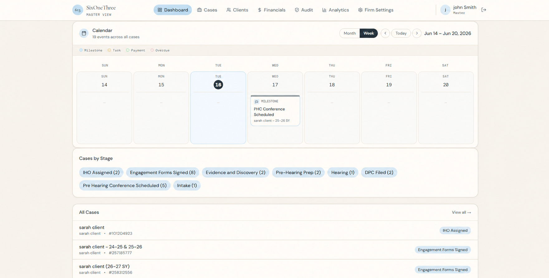549x278 pixels.
Task: Click the Cases by Stage heading
Action: (x=96, y=158)
